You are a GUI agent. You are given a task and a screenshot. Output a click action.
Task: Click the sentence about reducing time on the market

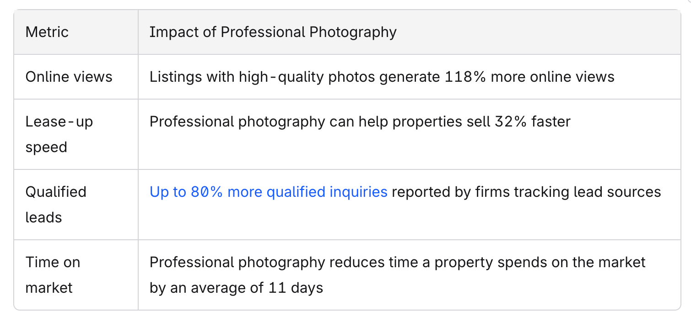(397, 275)
